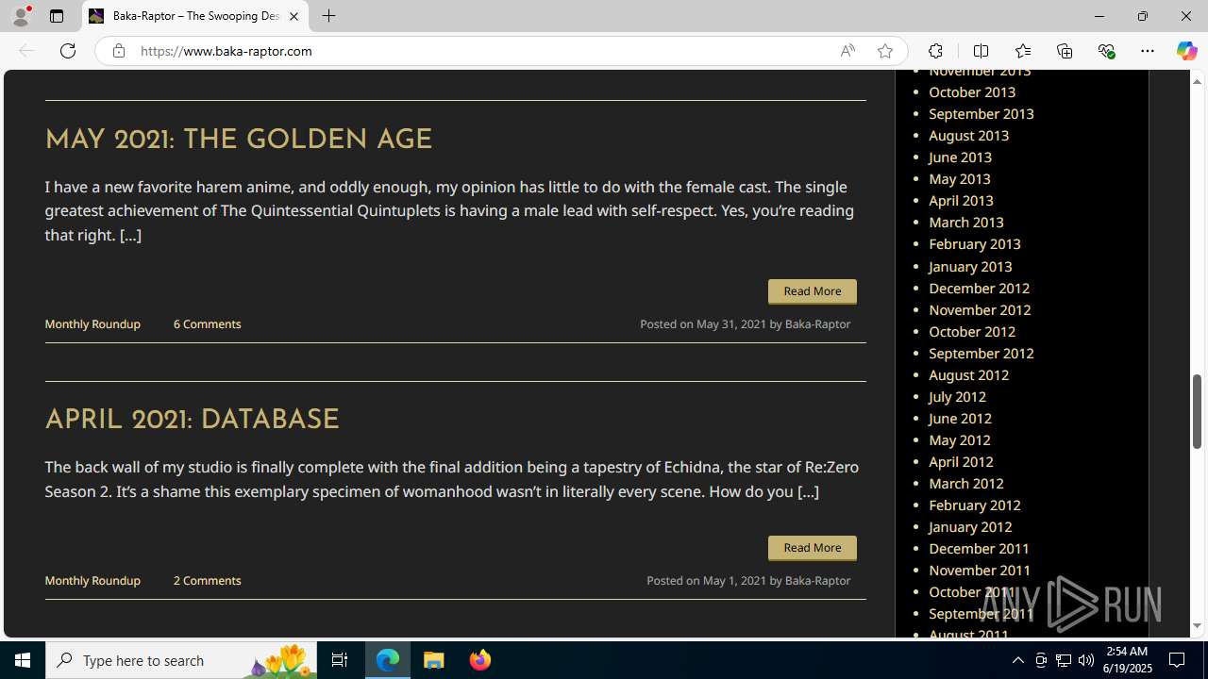Open October 2012 archive
The height and width of the screenshot is (679, 1208).
tap(972, 331)
